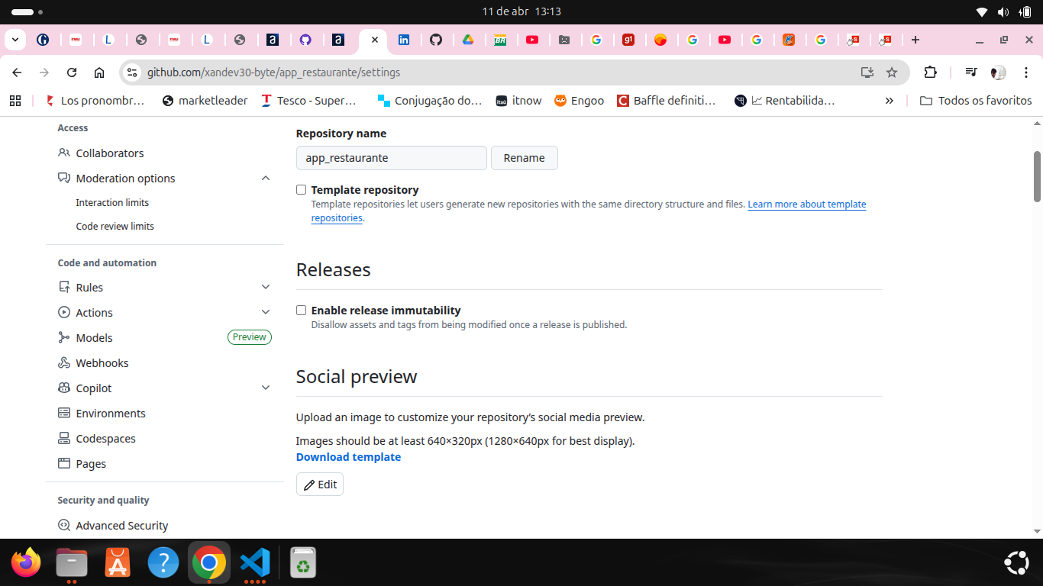Go back with the browser back arrow
The width and height of the screenshot is (1043, 586).
(17, 72)
